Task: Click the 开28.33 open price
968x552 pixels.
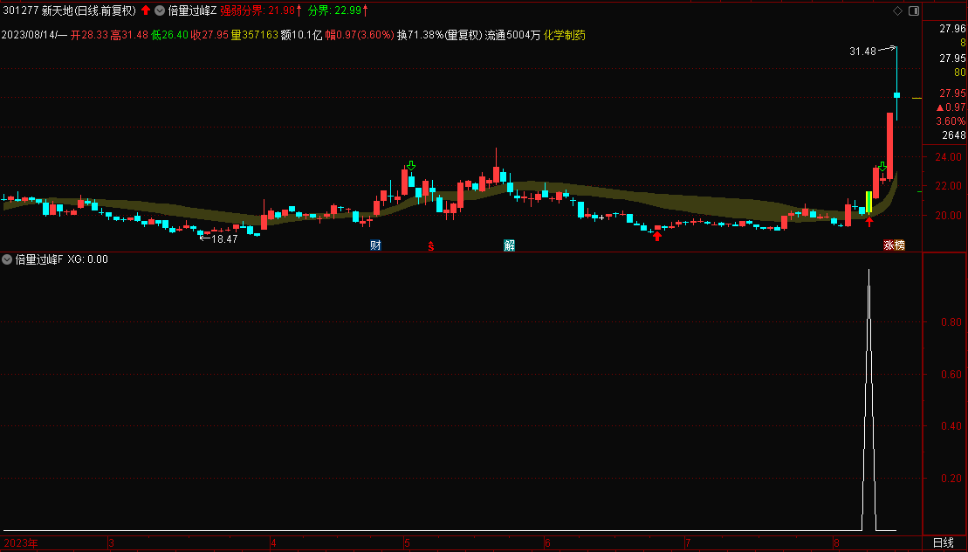Action: coord(89,35)
